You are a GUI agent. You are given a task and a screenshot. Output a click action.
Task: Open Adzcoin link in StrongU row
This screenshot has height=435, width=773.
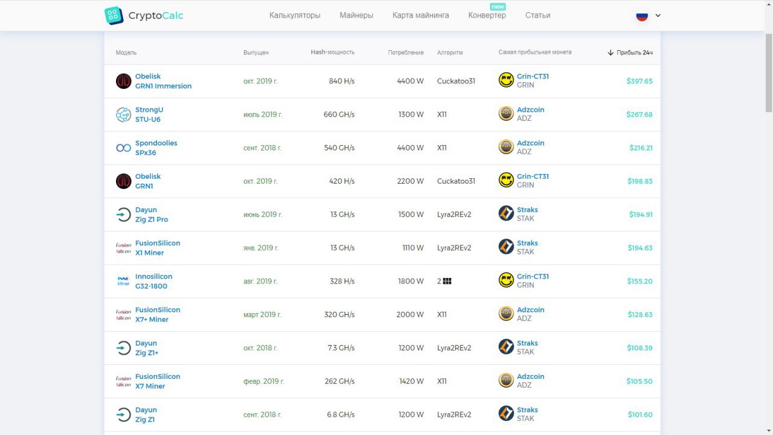pyautogui.click(x=530, y=109)
